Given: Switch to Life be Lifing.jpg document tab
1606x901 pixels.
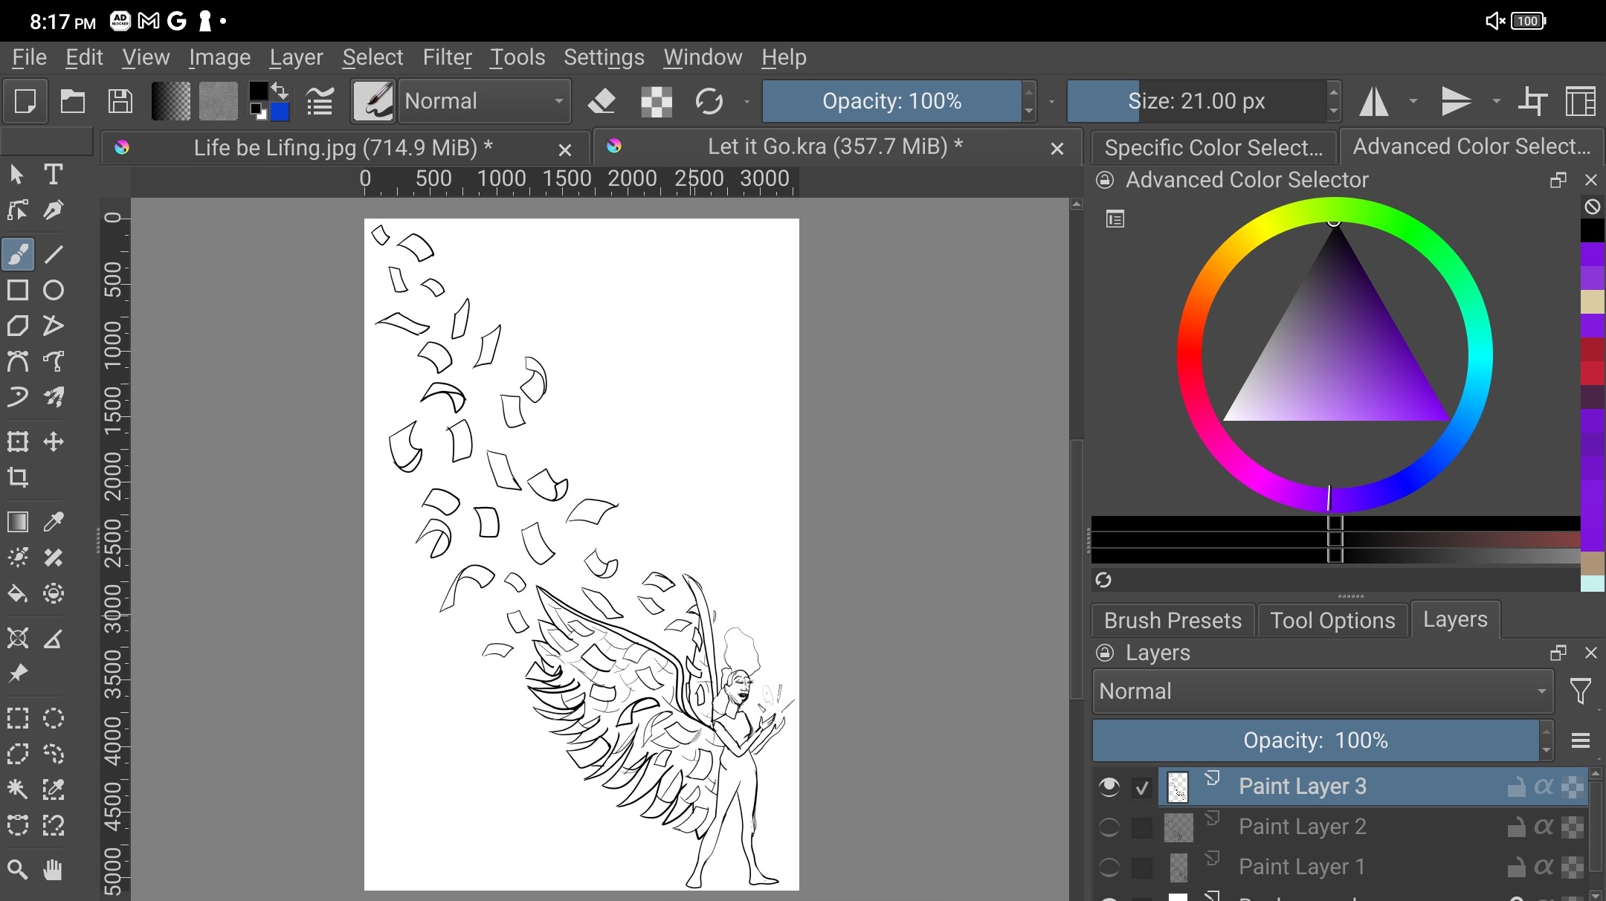Looking at the screenshot, I should tap(342, 147).
